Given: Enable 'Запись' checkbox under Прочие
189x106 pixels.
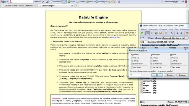Looking at the screenshot, I should [x=171, y=61].
